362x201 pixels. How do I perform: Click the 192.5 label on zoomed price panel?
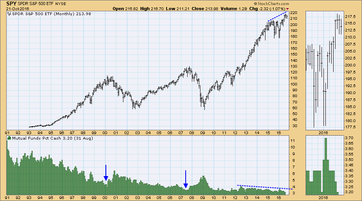[350, 86]
